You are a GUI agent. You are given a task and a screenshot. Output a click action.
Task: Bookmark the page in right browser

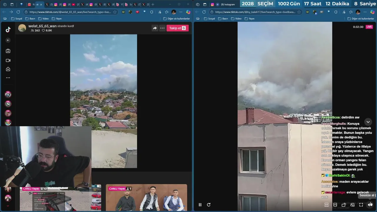pyautogui.click(x=299, y=12)
